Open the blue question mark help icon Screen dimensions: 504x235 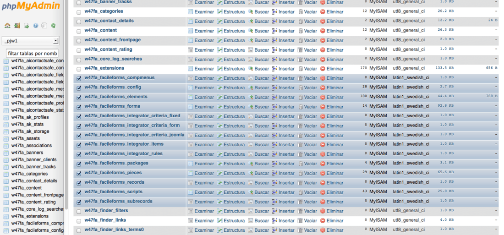point(36,26)
